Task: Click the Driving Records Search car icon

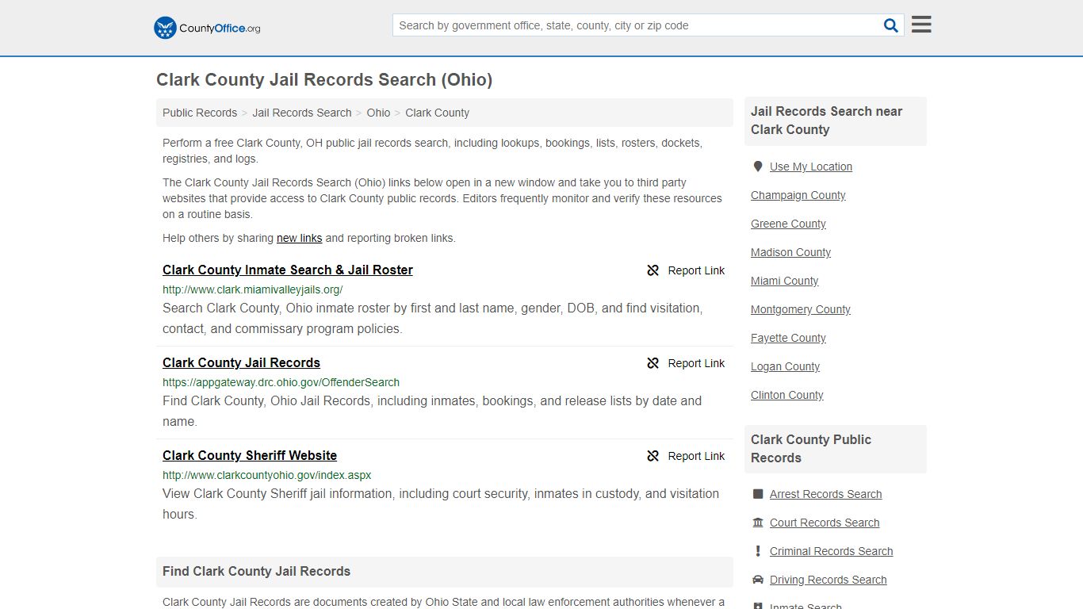Action: 758,580
